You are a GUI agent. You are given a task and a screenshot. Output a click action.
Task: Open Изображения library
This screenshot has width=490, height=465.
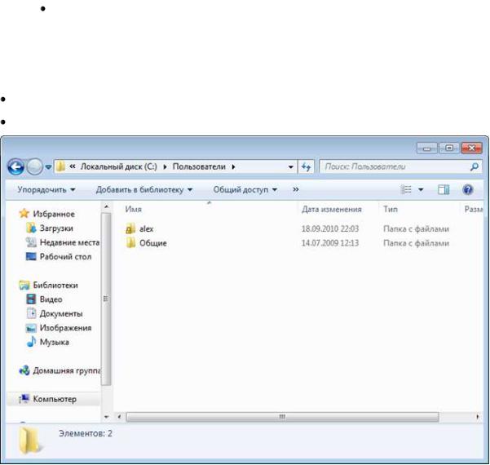click(65, 328)
